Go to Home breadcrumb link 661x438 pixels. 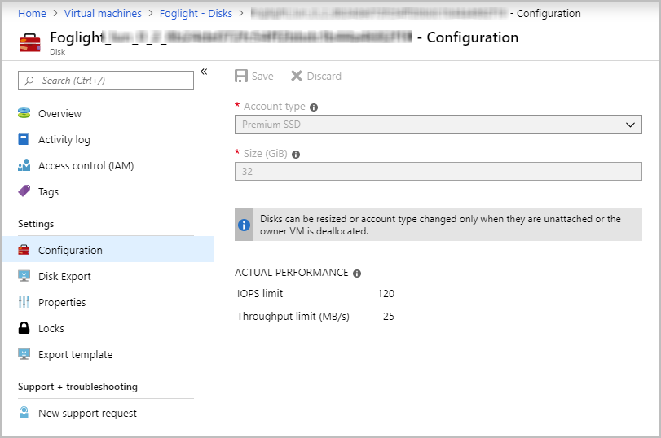click(32, 13)
